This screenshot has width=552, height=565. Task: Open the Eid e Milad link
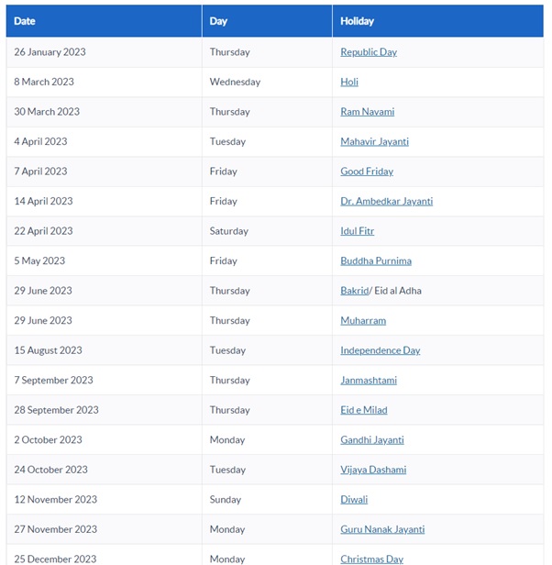tap(364, 410)
